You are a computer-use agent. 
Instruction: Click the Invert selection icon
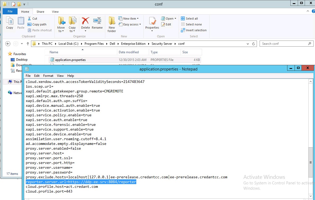click(x=194, y=30)
